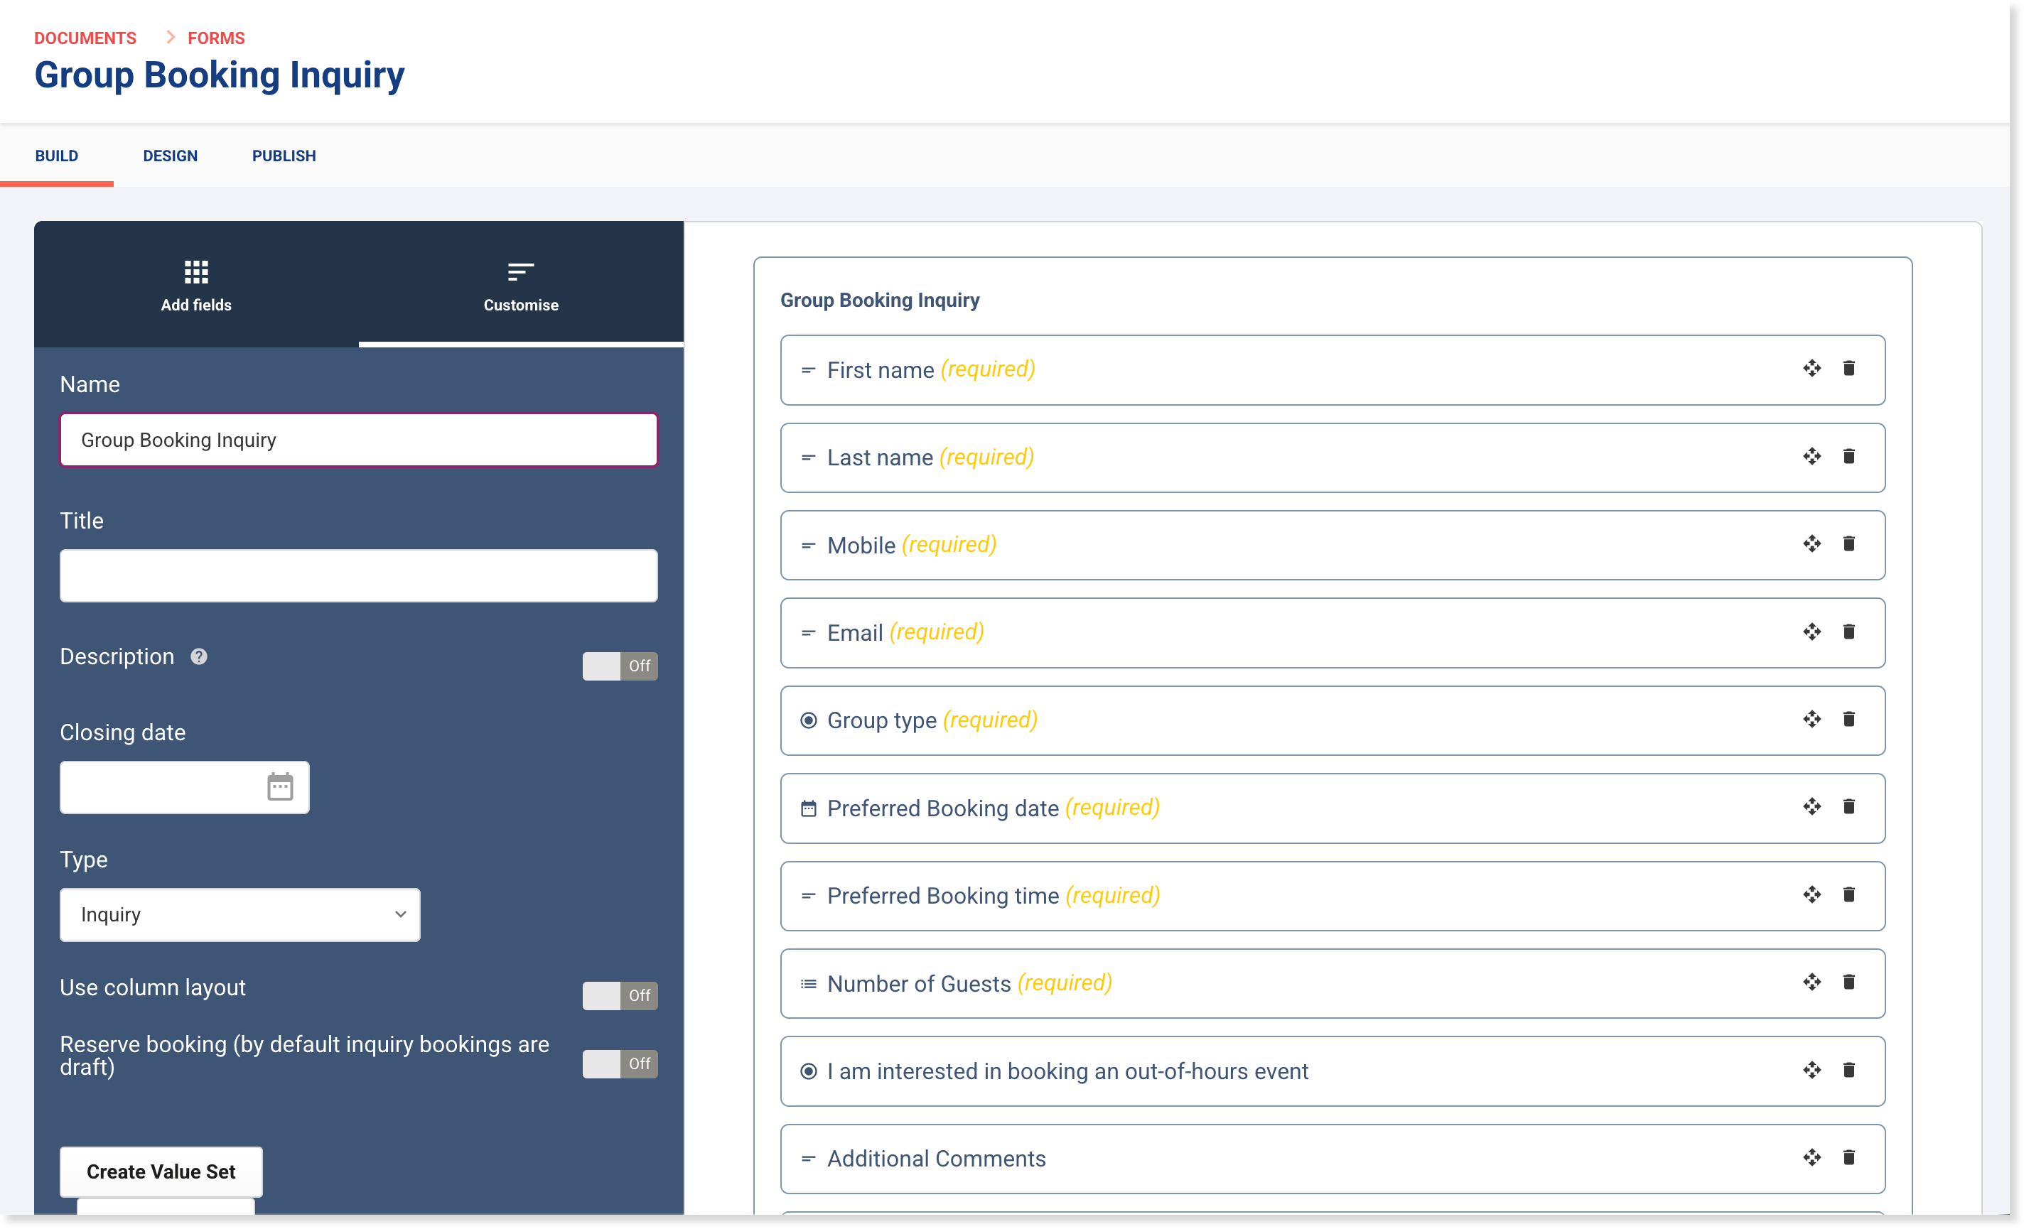
Task: Switch to the DESIGN tab
Action: coord(170,156)
